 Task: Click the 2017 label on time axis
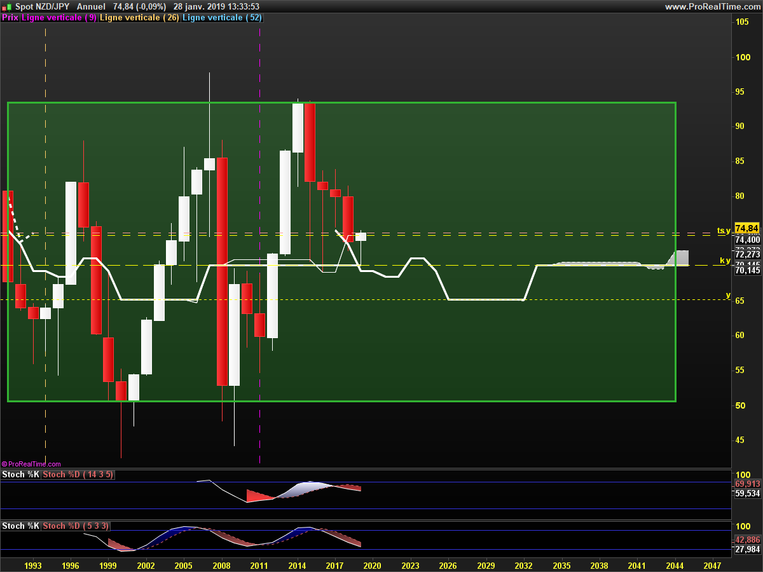[334, 565]
